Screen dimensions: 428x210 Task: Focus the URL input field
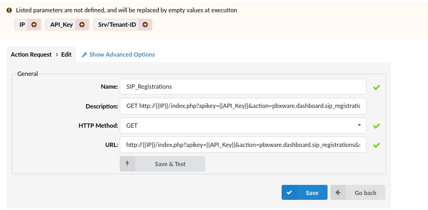tap(243, 145)
